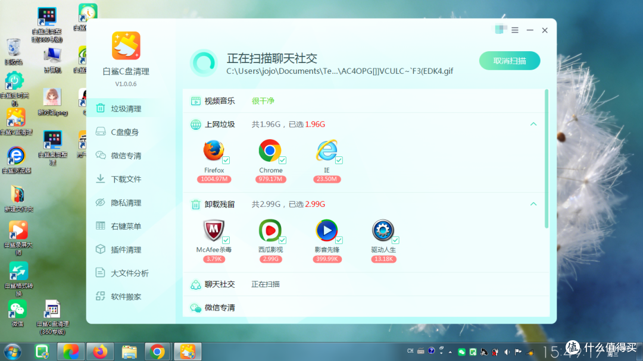This screenshot has width=643, height=361.
Task: Select 垃圾清理 in the sidebar
Action: [x=131, y=109]
